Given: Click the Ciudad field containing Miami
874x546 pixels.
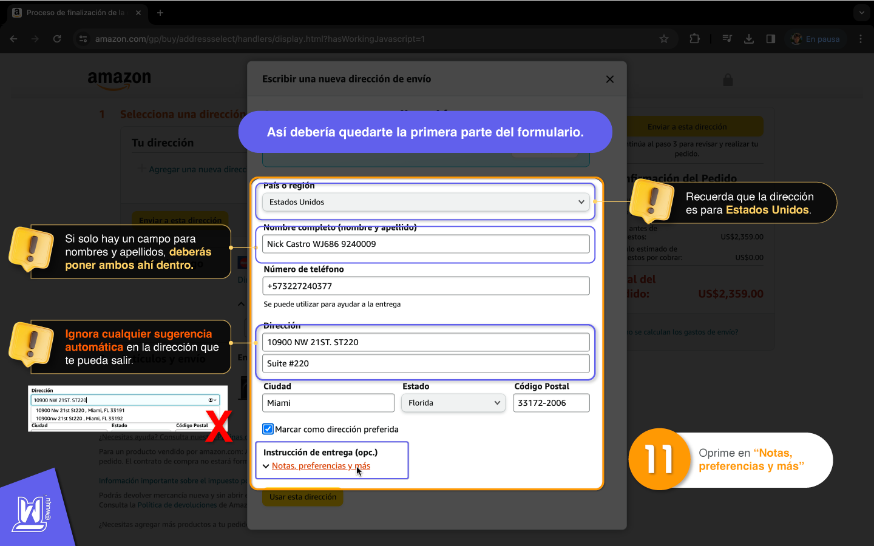Looking at the screenshot, I should [328, 403].
